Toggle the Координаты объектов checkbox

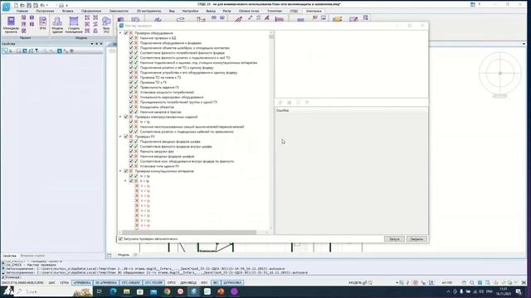131,107
